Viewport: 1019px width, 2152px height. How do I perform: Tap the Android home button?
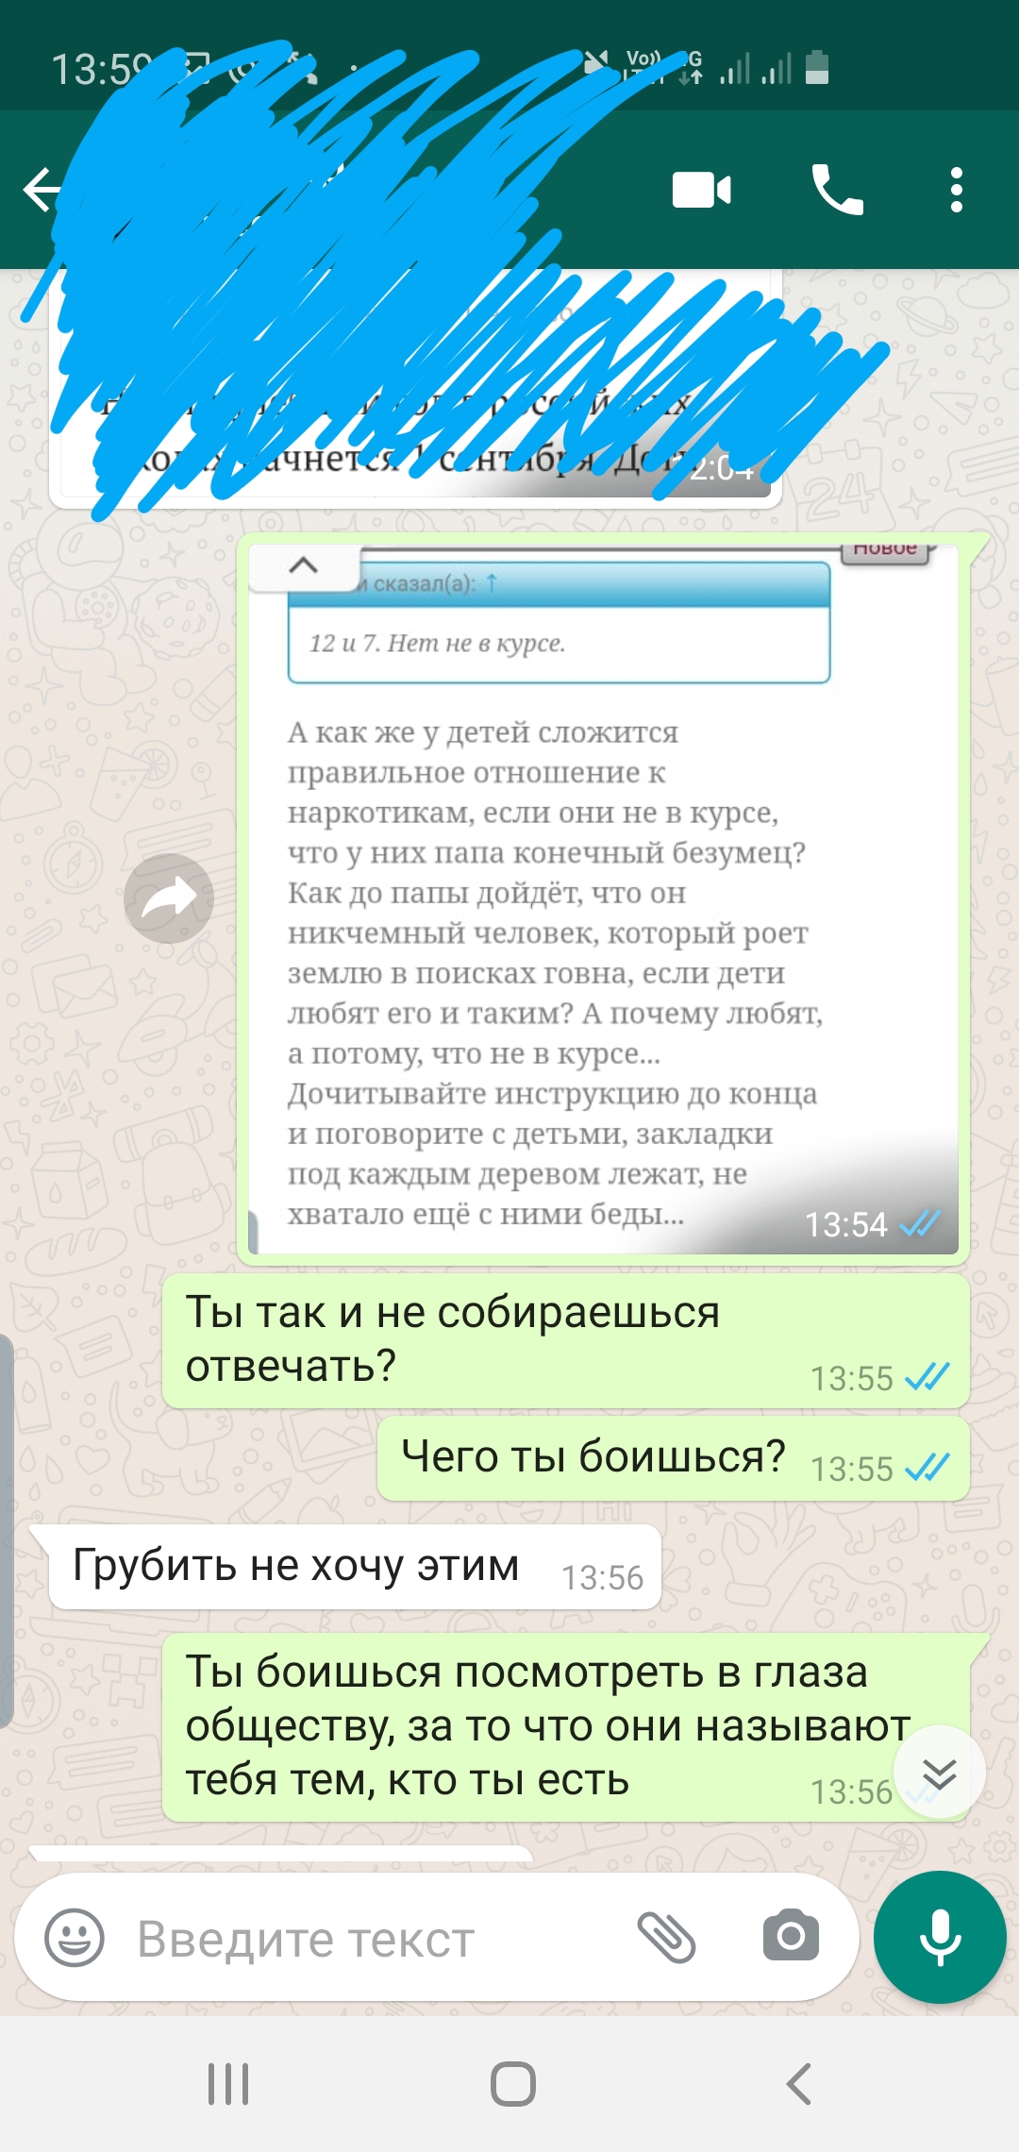512,2084
